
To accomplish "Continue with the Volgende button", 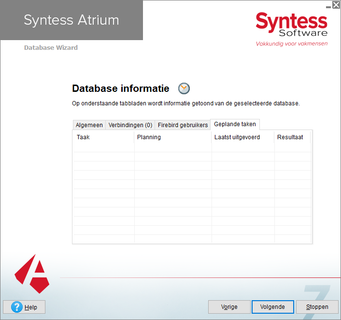I will pos(273,307).
